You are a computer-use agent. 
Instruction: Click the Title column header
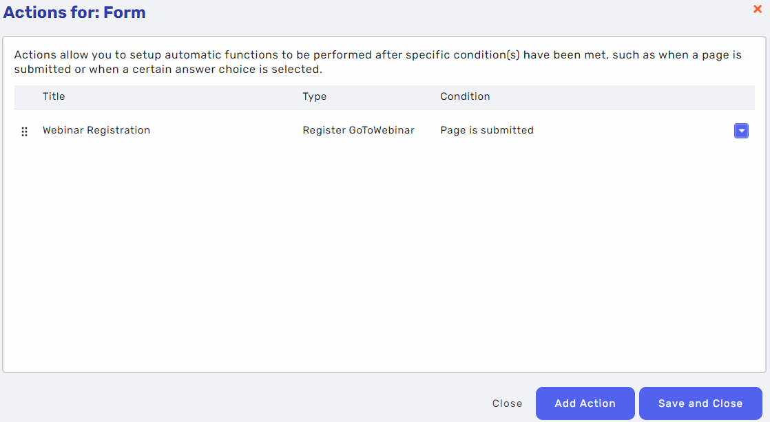(54, 96)
